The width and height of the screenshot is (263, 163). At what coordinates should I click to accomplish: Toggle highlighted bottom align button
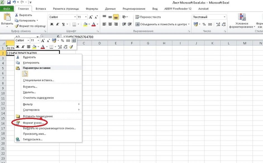116,17
